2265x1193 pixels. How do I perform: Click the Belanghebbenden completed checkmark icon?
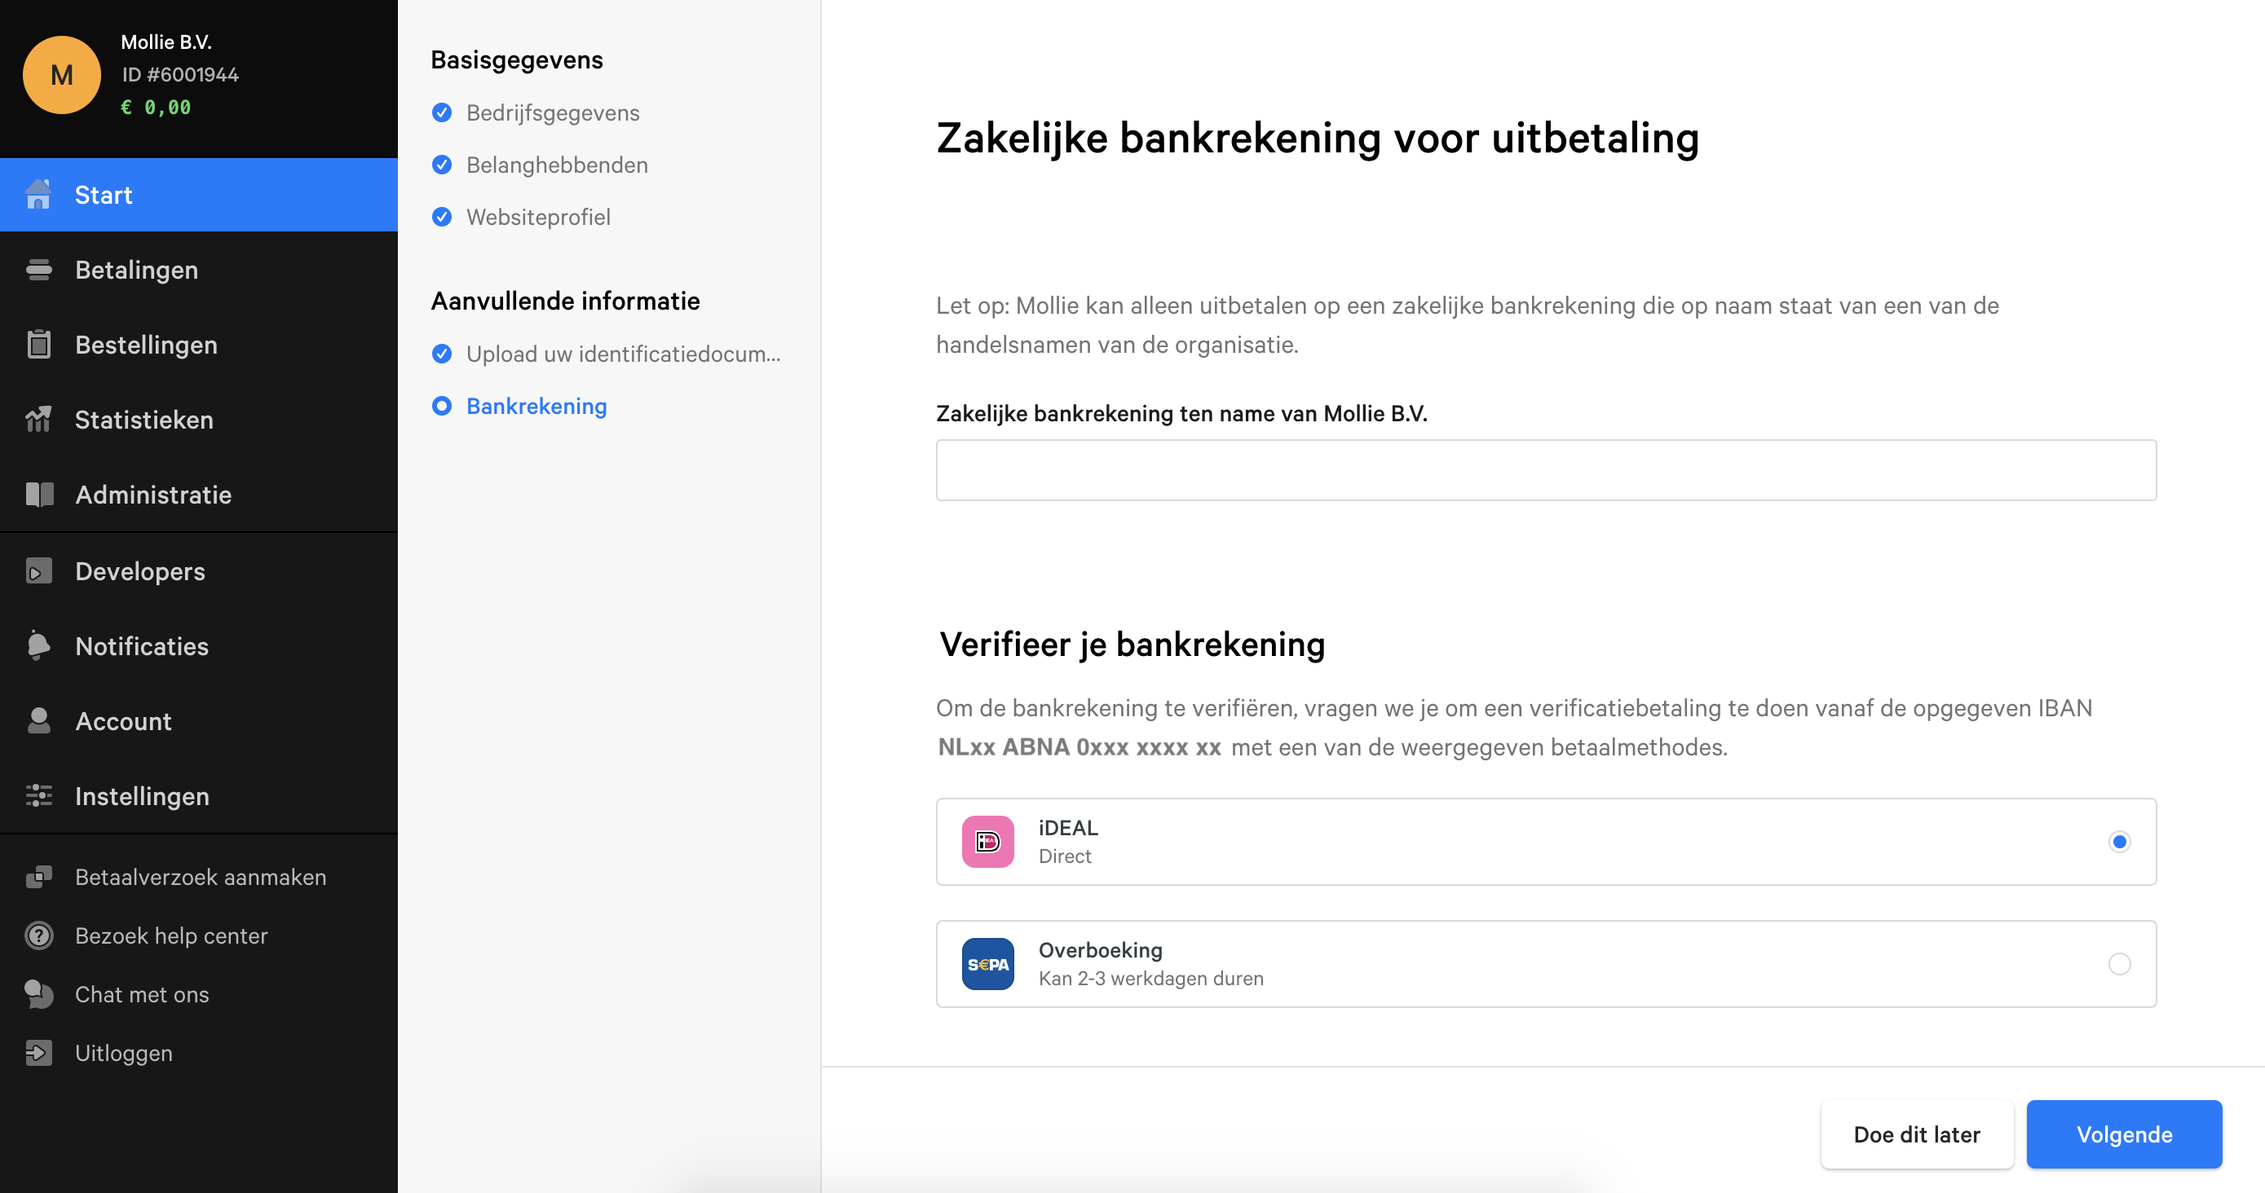442,165
